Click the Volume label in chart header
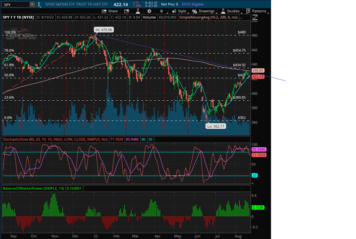Image resolution: width=356 pixels, height=239 pixels. 149,17
